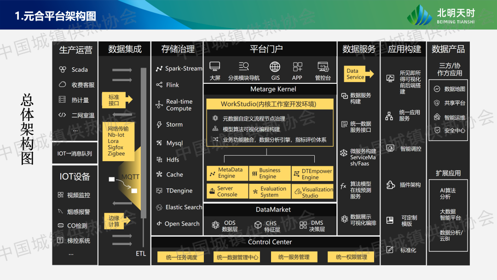Select the 数据地图 check icon
Image resolution: width=497 pixels, height=280 pixels.
[437, 89]
